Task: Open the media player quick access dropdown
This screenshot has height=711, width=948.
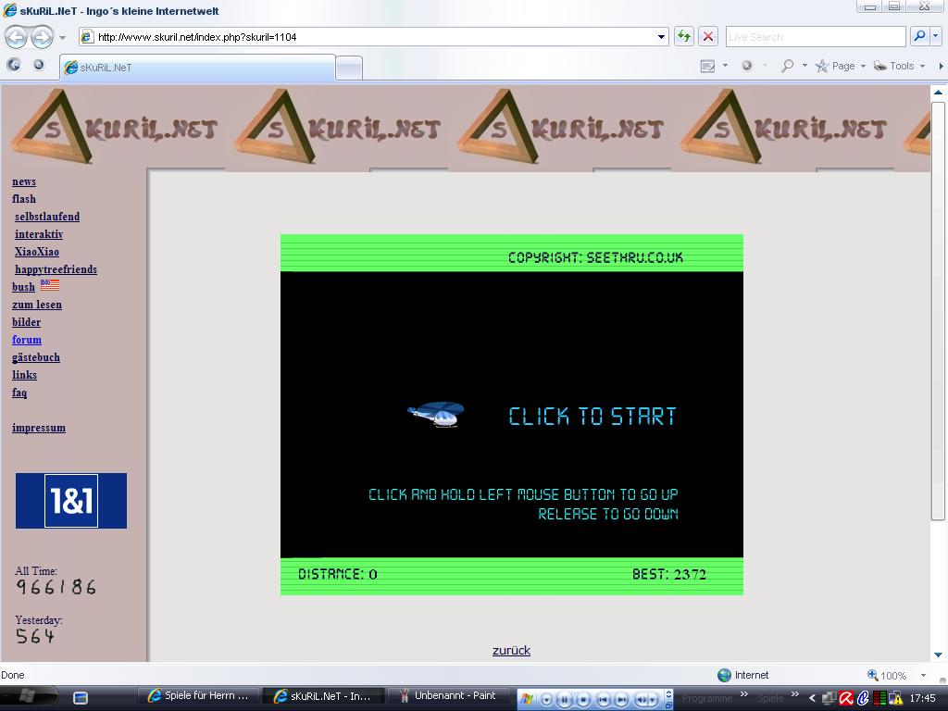Action: (x=546, y=700)
